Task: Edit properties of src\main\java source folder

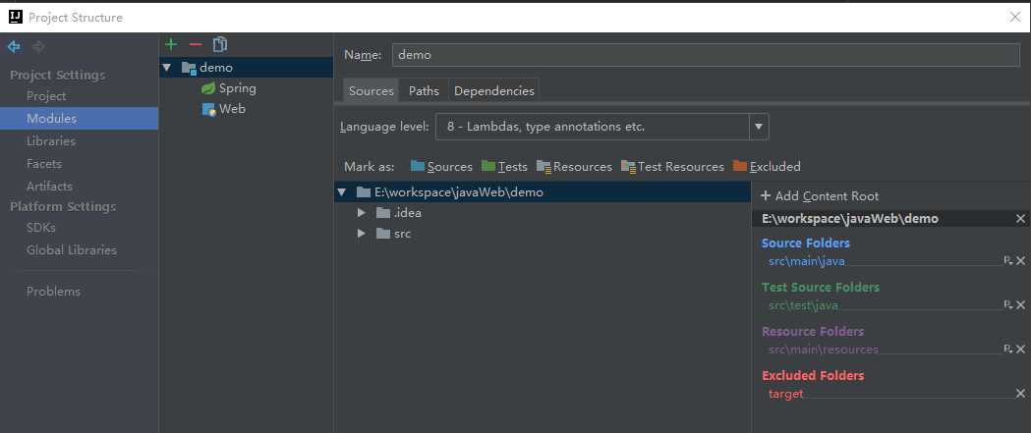Action: point(1008,261)
